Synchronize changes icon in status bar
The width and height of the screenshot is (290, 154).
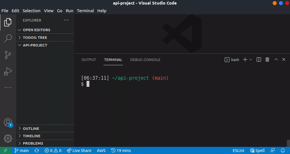[x=37, y=151]
